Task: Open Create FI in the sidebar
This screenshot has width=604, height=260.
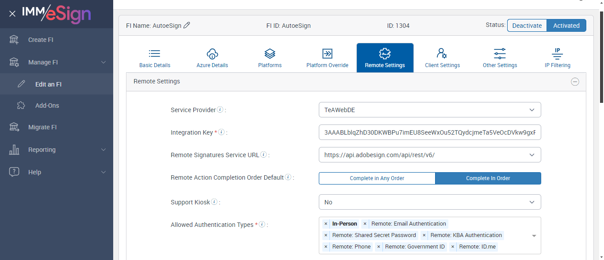Action: [x=41, y=40]
